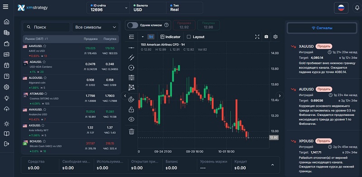The width and height of the screenshot is (362, 177).
Task: Click Продать on the XAUUSD signal
Action: click(324, 46)
